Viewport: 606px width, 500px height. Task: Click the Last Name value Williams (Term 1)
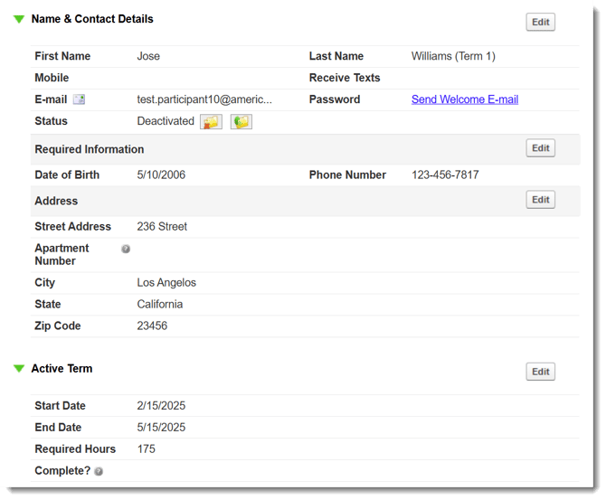pyautogui.click(x=453, y=56)
